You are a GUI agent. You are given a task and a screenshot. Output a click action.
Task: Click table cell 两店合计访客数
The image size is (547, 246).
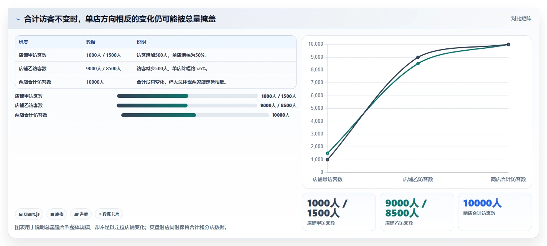[35, 82]
